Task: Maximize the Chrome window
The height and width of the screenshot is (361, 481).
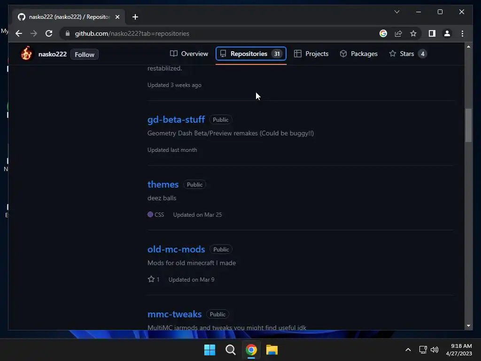Action: (x=440, y=12)
